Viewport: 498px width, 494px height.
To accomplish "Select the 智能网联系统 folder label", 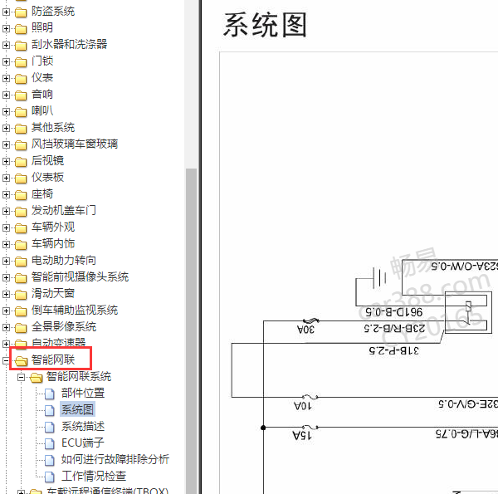I will pyautogui.click(x=79, y=376).
